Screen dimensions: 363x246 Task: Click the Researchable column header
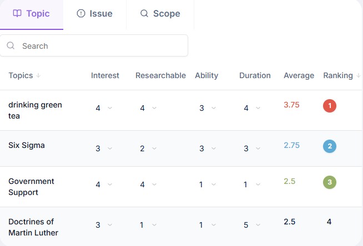click(160, 75)
